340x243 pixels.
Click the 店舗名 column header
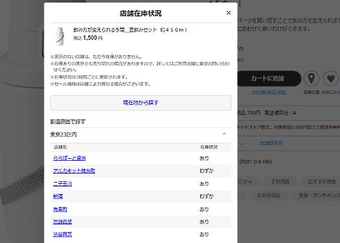(60, 147)
